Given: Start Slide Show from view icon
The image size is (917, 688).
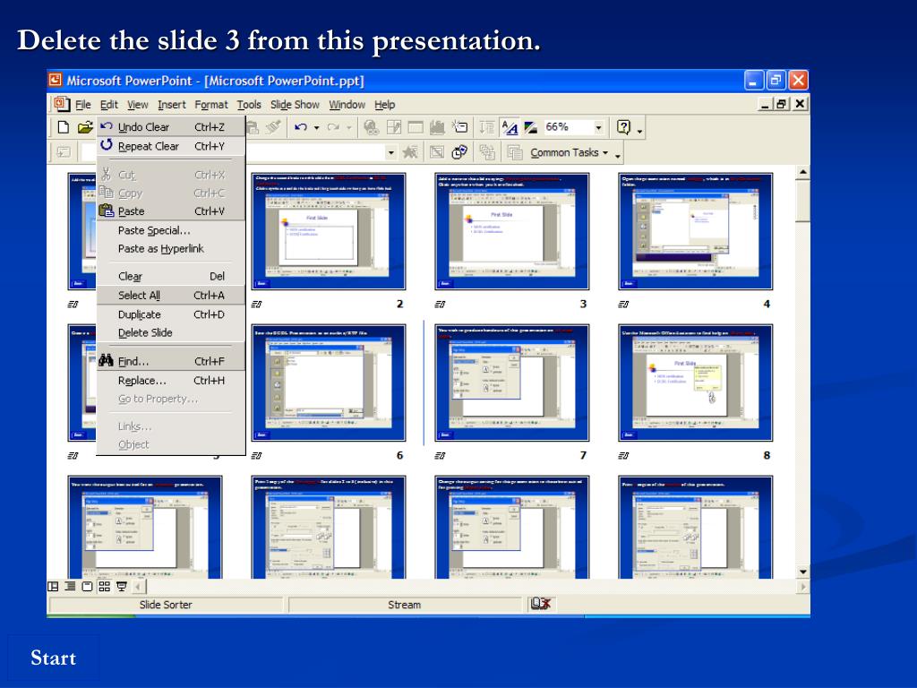Looking at the screenshot, I should (x=122, y=586).
